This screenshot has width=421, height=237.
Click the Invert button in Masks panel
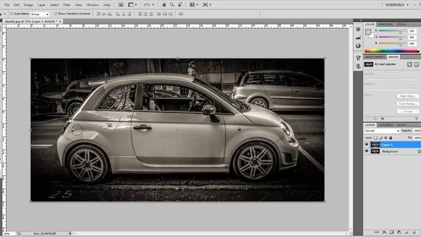[x=408, y=111]
